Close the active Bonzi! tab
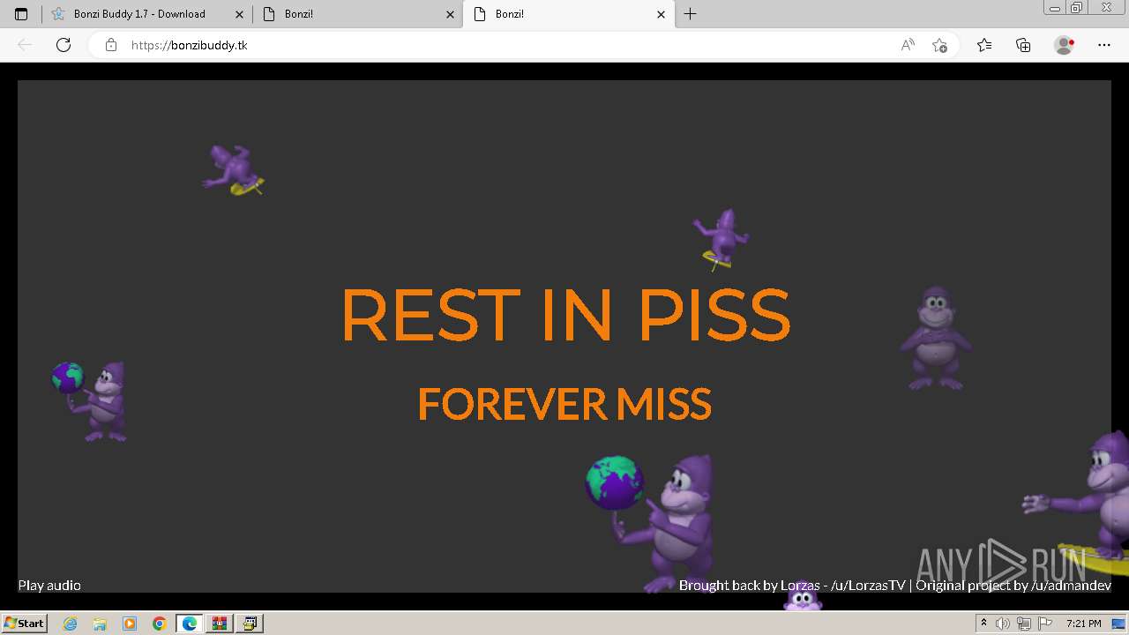The image size is (1129, 635). click(x=662, y=14)
